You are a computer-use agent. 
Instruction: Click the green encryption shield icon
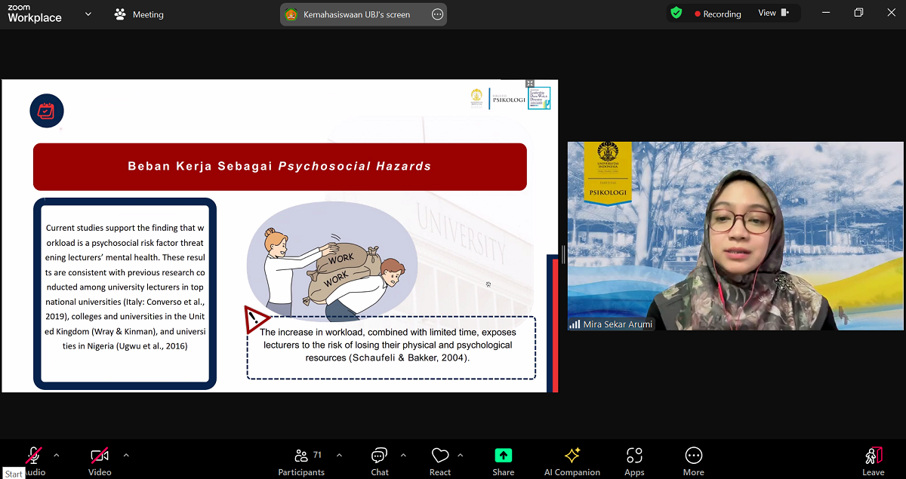[x=676, y=13]
